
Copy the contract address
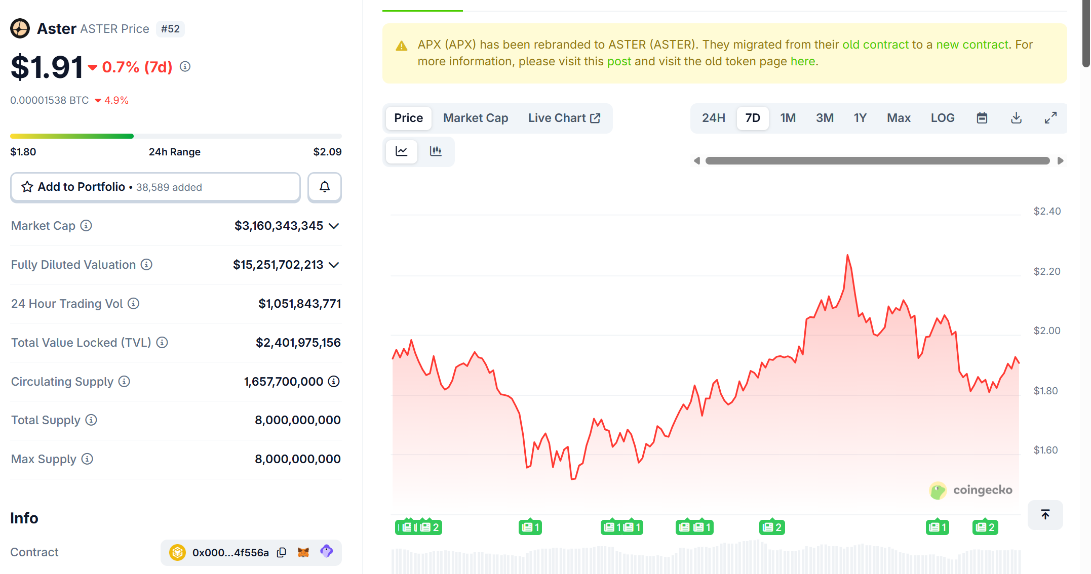pos(282,552)
